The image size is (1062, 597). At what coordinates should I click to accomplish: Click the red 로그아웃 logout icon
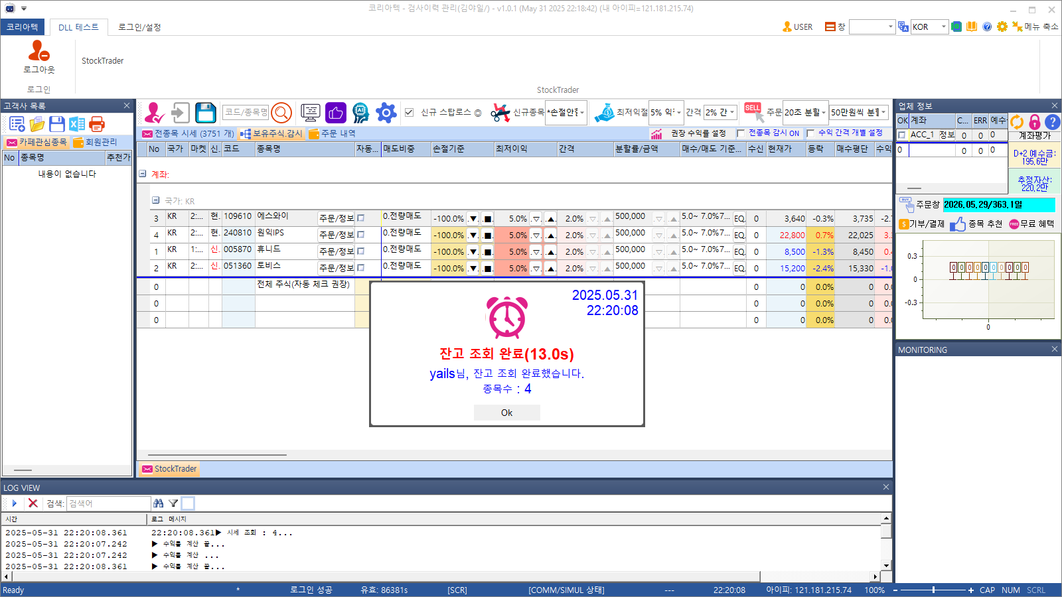coord(38,51)
